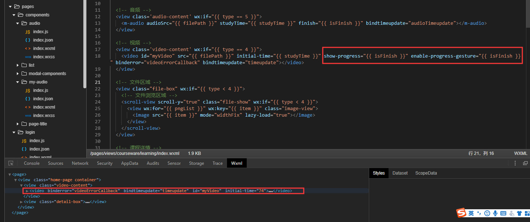Click the page-title folder icon
Screen dimensions: 530x222
(x=24, y=124)
